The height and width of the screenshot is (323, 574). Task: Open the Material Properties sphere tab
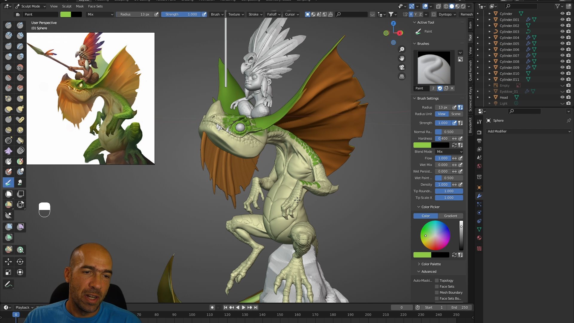pyautogui.click(x=479, y=238)
